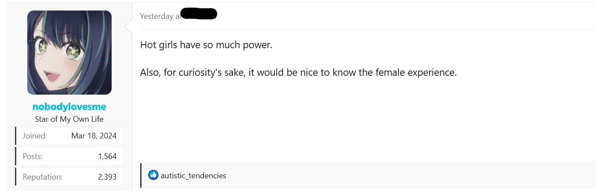
Task: Open the nobodylovesme profile link
Action: [x=69, y=107]
